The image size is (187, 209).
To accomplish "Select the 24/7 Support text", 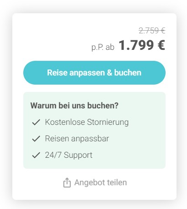I will [69, 155].
